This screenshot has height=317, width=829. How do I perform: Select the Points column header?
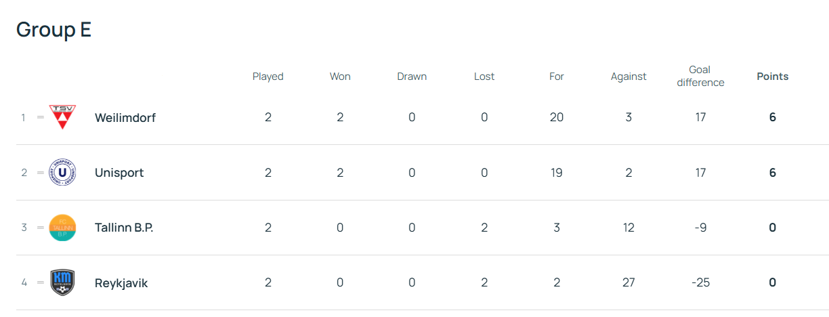point(773,77)
